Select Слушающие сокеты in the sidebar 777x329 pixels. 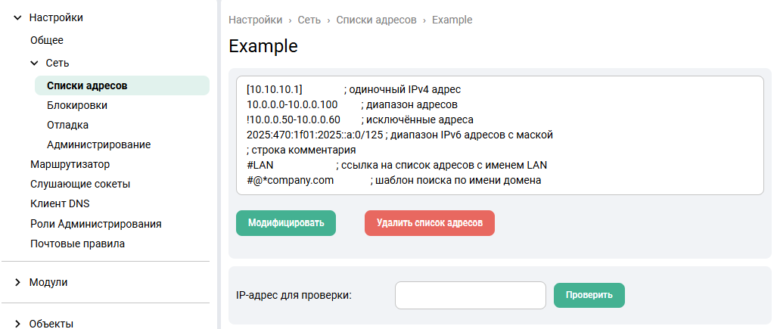click(80, 184)
